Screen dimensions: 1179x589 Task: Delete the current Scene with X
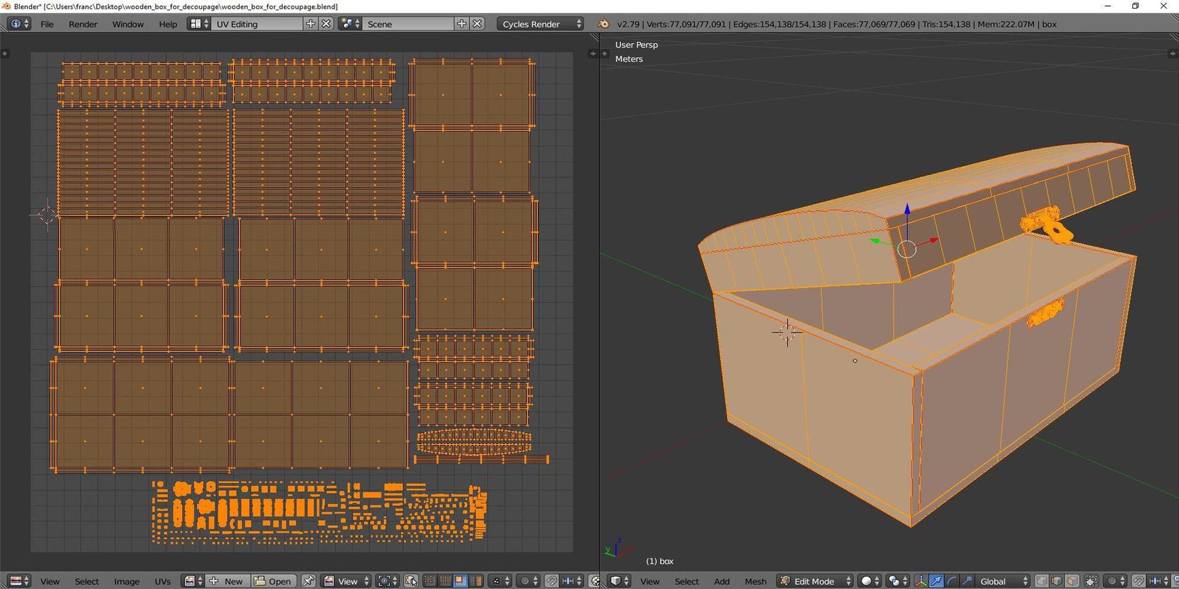click(477, 24)
